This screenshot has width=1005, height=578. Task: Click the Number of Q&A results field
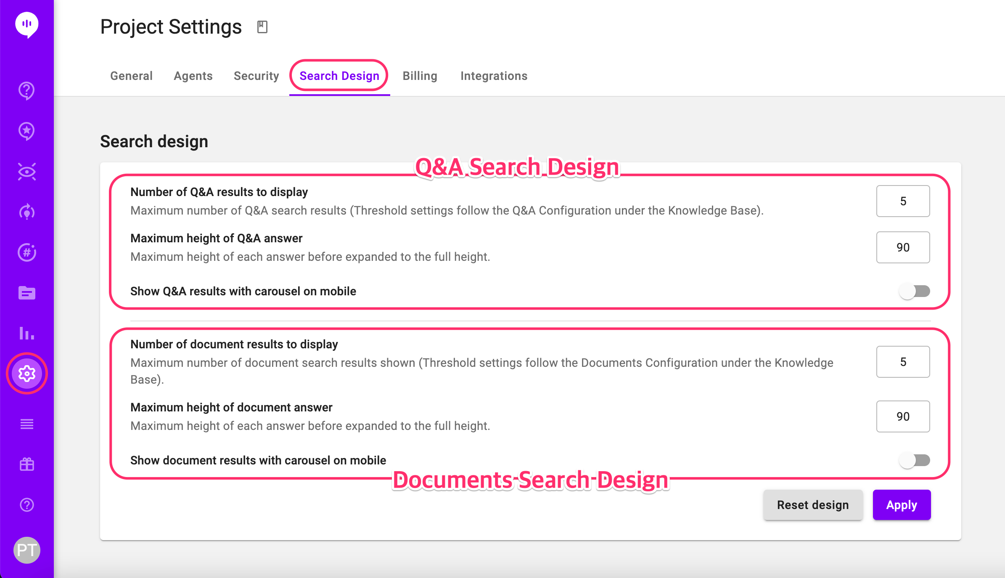(903, 201)
